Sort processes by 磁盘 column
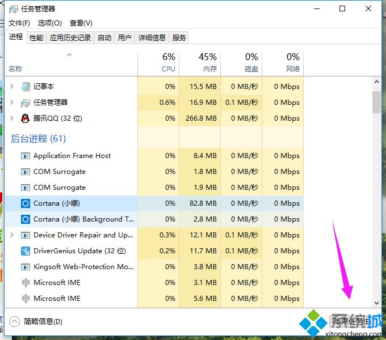This screenshot has height=340, width=386. click(x=241, y=63)
